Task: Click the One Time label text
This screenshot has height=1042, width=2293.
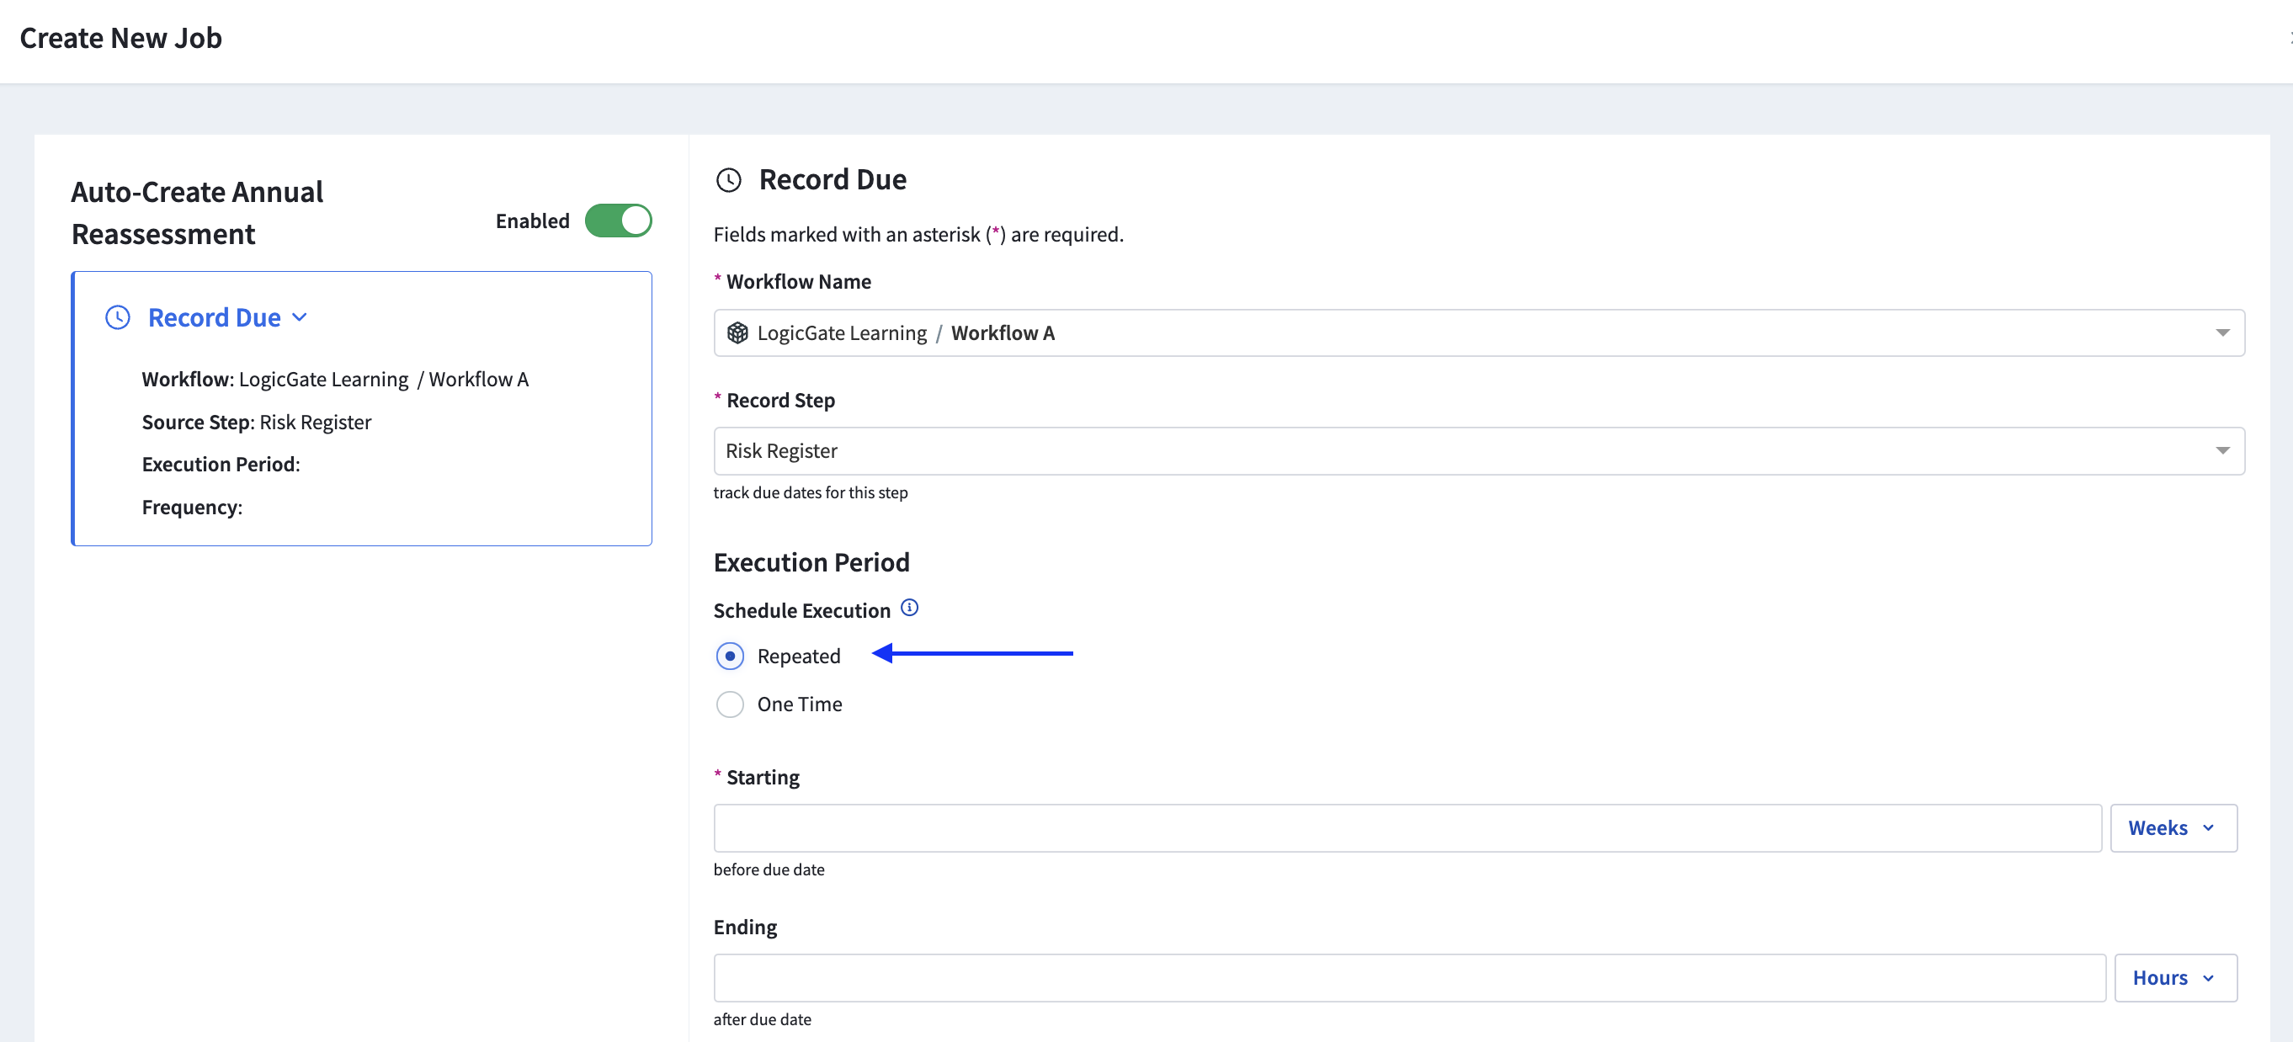Action: click(x=800, y=704)
